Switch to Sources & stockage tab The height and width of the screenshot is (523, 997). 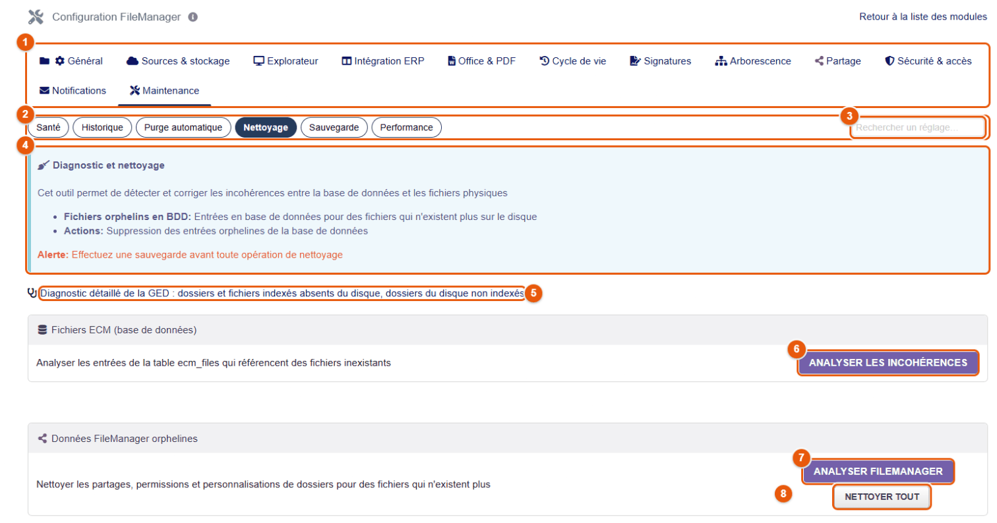coord(178,61)
